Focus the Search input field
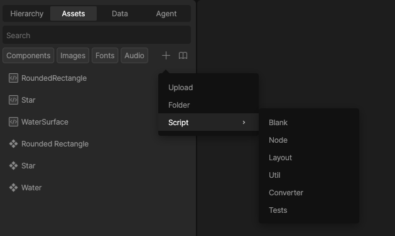This screenshot has height=236, width=395. [97, 35]
